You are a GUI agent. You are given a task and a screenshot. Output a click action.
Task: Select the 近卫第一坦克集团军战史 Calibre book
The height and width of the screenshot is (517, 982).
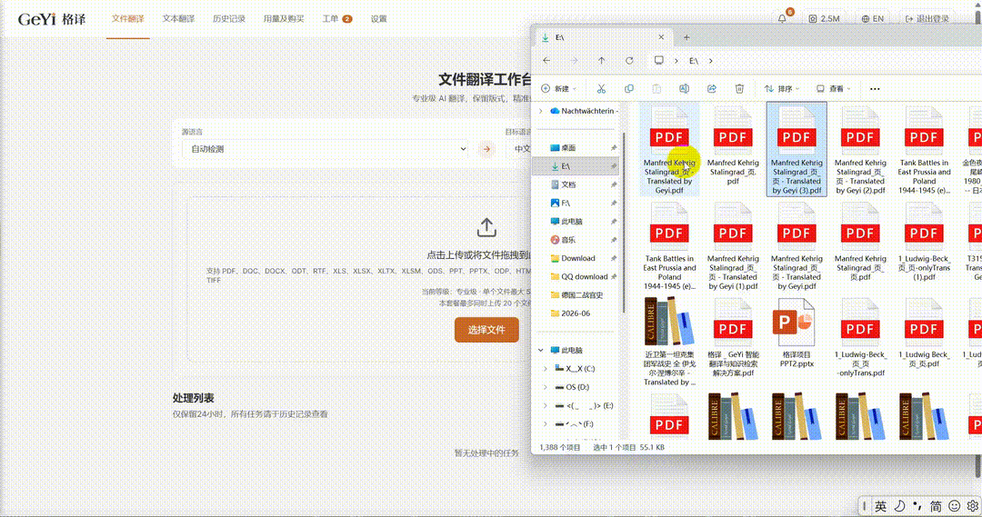(x=669, y=342)
